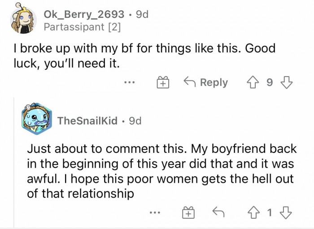Select the text of Ok_Berry_2693's comment
This screenshot has height=229, width=314.
click(x=144, y=55)
